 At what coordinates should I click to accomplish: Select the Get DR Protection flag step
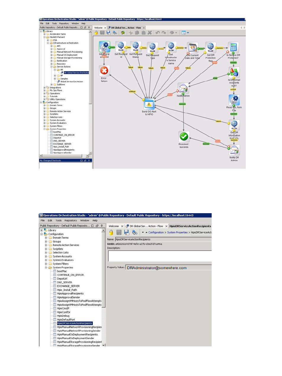coord(210,48)
